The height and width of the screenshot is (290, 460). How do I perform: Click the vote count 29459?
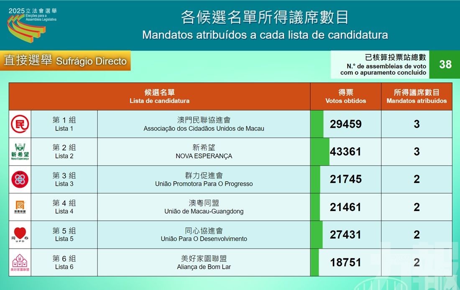(x=345, y=124)
